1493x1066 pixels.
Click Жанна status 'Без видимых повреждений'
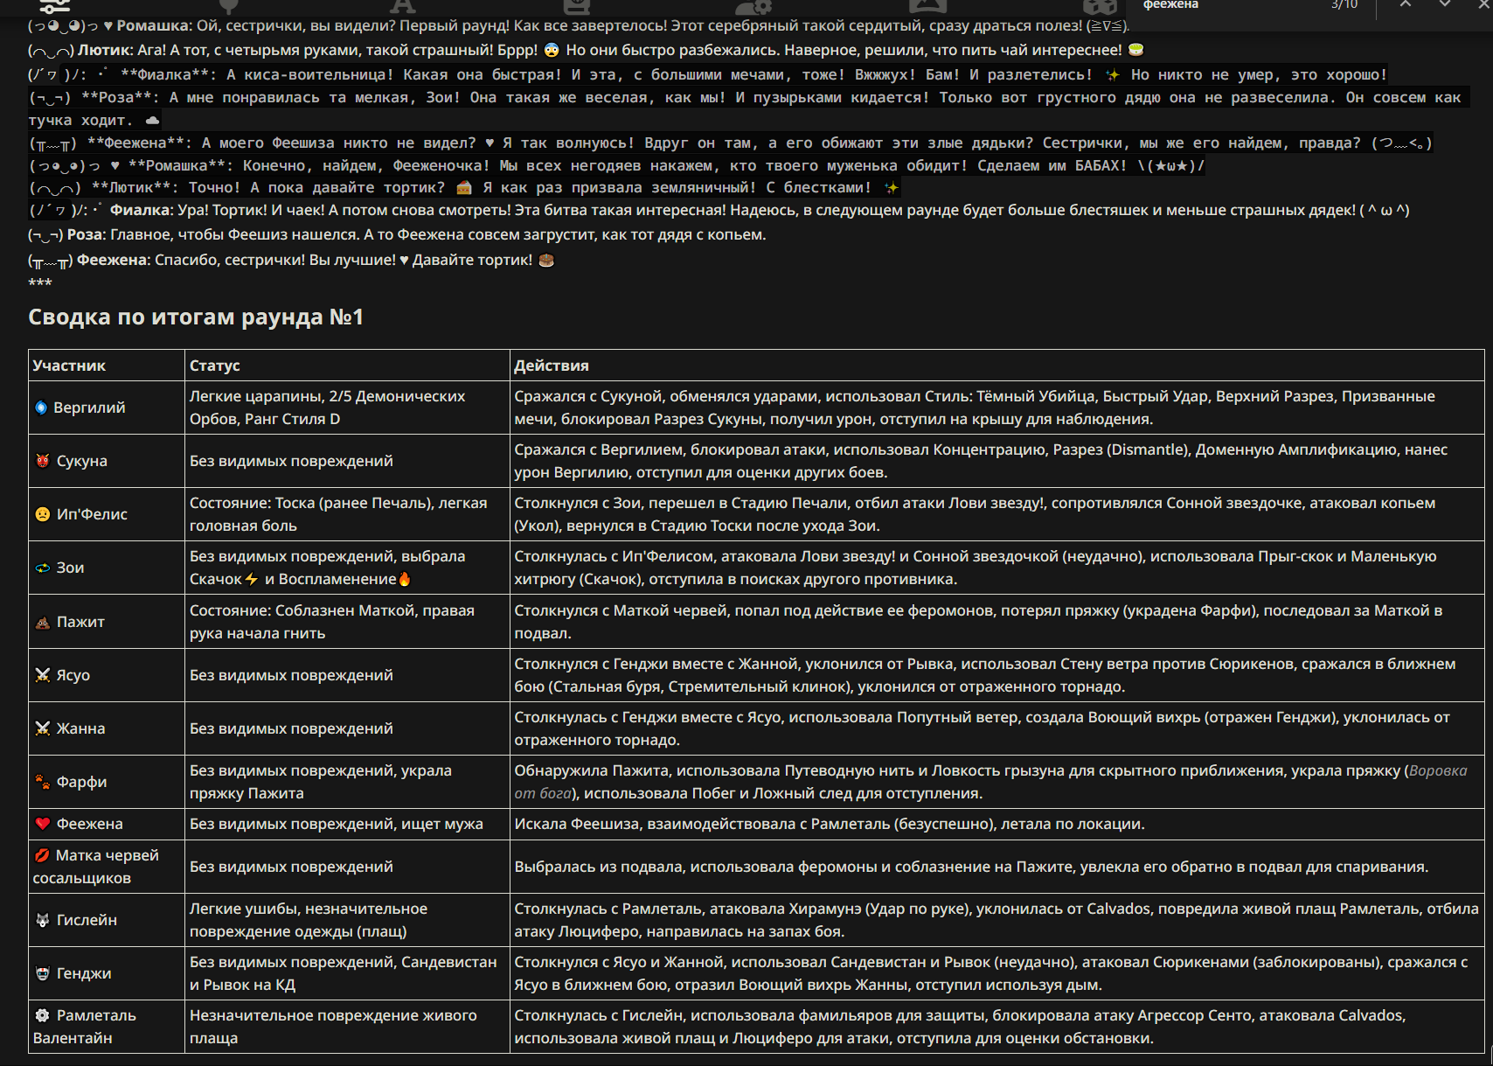pyautogui.click(x=347, y=728)
